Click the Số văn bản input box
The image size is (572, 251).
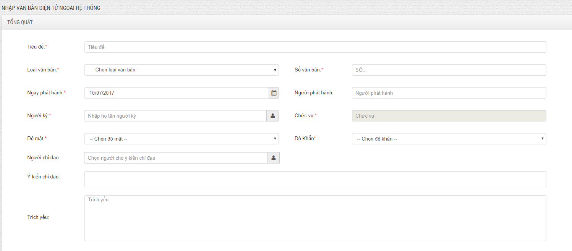(449, 70)
